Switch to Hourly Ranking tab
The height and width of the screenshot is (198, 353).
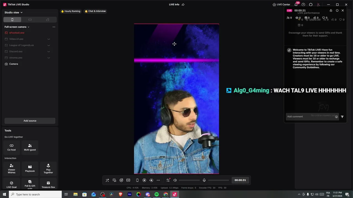(x=71, y=11)
